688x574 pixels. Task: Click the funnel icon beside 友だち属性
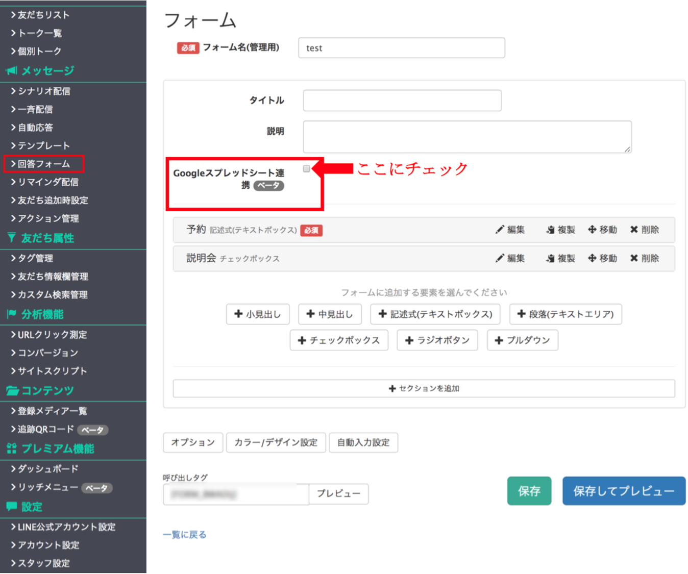tap(11, 237)
